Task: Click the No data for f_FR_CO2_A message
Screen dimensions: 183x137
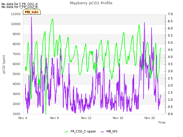Action: tap(19, 4)
